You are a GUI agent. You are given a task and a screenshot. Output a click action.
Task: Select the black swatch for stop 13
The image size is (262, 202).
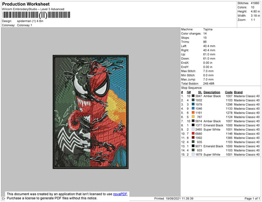[x=193, y=146]
